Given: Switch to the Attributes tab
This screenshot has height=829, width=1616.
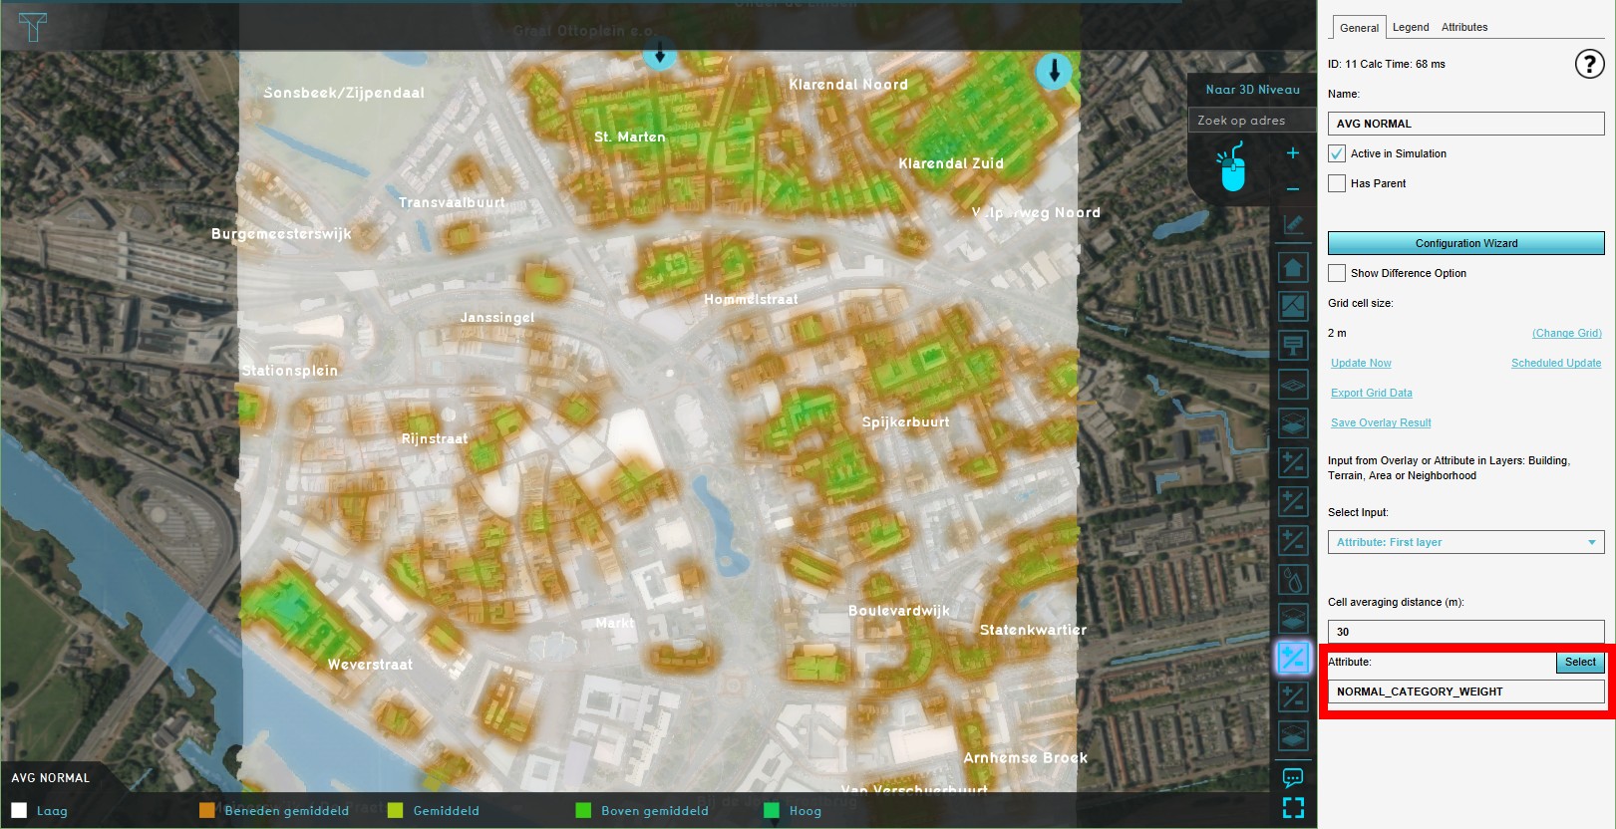Looking at the screenshot, I should coord(1463,27).
